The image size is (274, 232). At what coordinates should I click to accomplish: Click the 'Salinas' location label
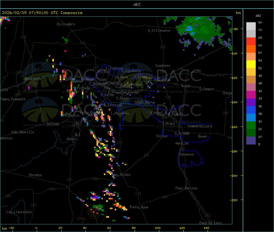tap(53, 124)
